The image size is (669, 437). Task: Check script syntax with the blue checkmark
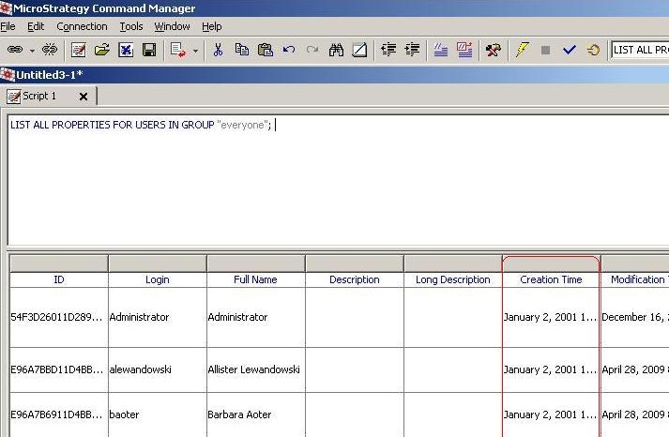pos(570,50)
